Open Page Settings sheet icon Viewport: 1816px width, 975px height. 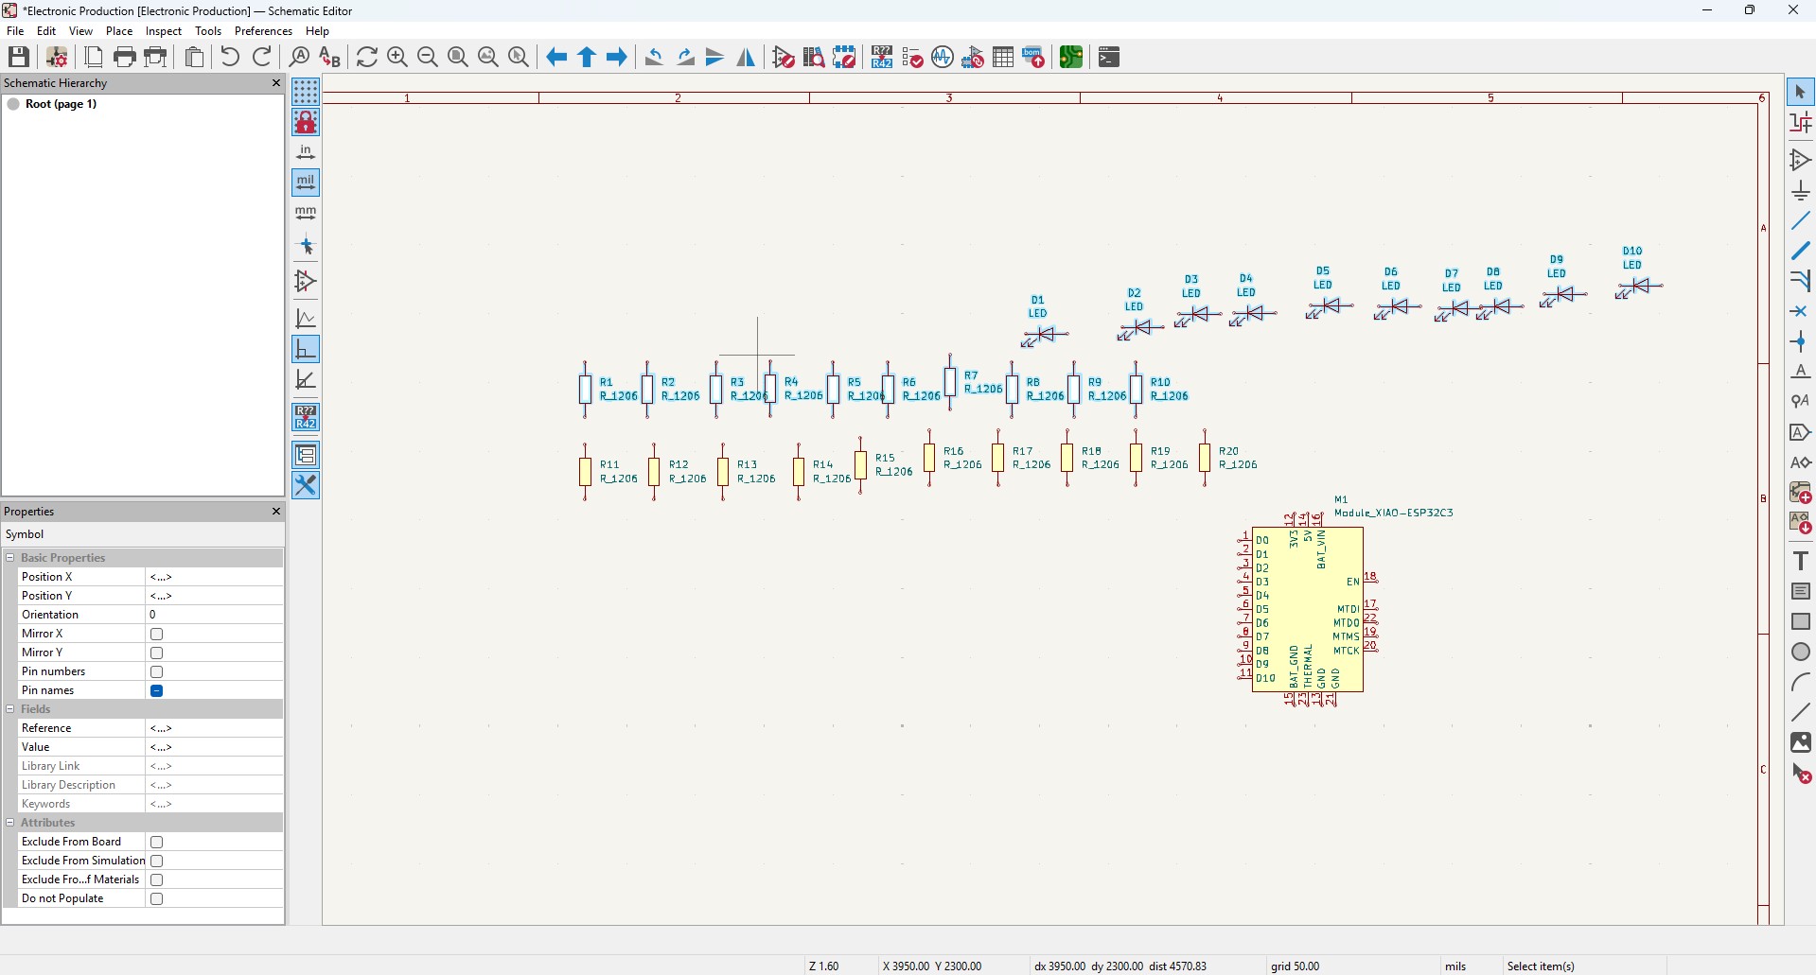point(94,57)
